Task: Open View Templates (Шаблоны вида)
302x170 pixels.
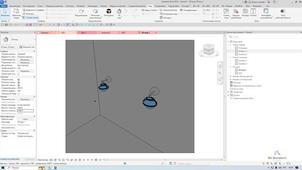Action: (x=16, y=14)
